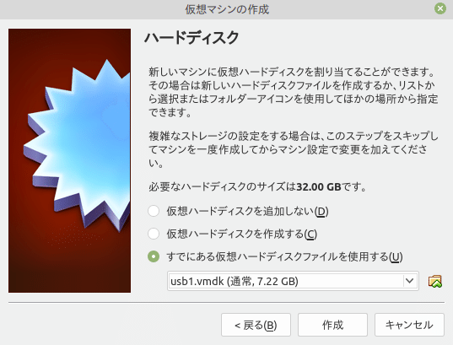Click the 複雑なストレージの設定 paragraph
Screen dimensions: 453x345
tap(294, 149)
